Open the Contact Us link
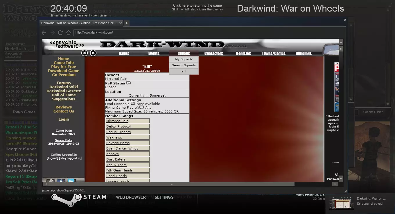This screenshot has width=395, height=214. (64, 111)
